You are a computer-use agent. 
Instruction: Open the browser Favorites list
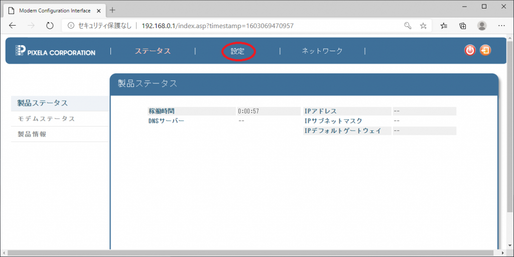(x=444, y=26)
